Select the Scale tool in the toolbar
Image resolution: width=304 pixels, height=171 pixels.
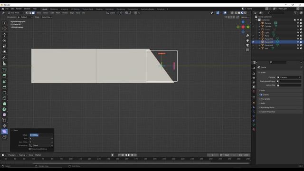click(4, 46)
